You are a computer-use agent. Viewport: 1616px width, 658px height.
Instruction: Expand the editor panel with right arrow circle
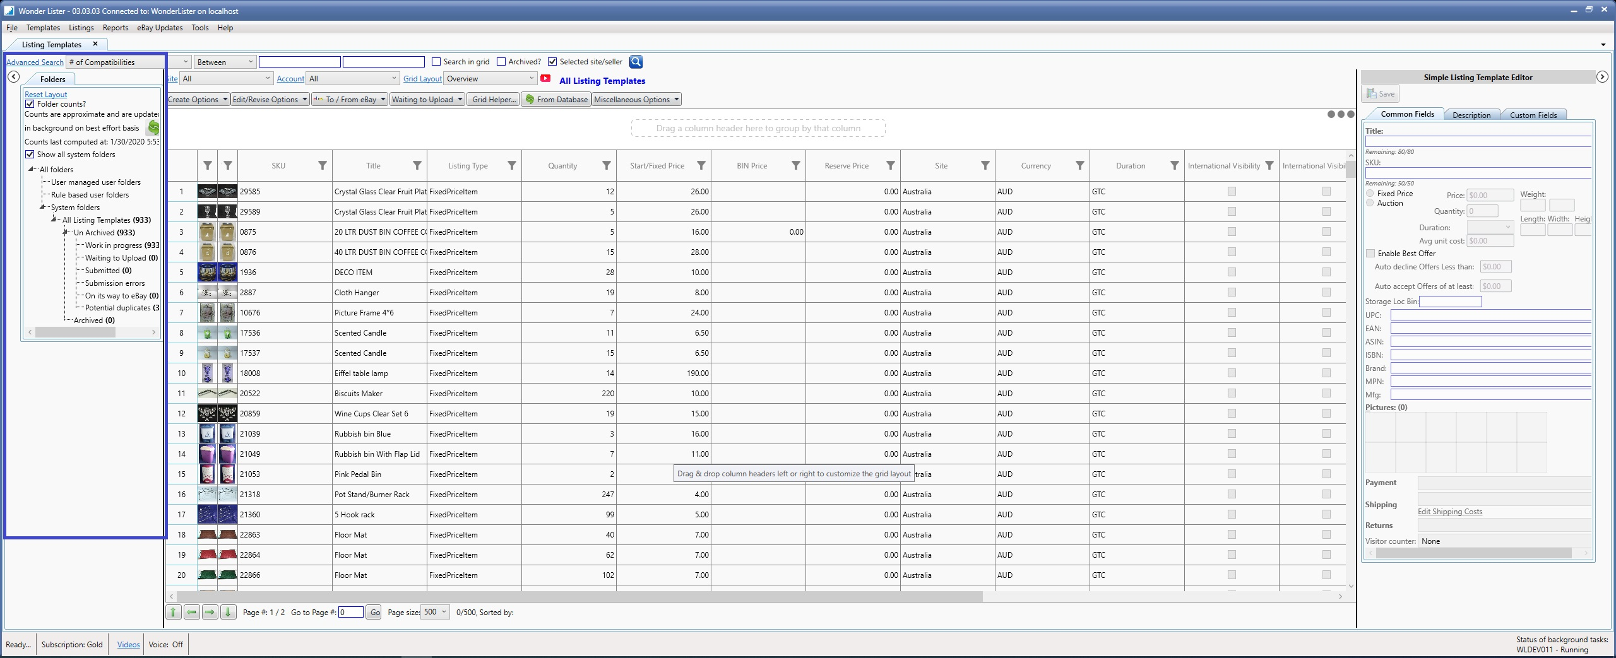pos(1602,77)
